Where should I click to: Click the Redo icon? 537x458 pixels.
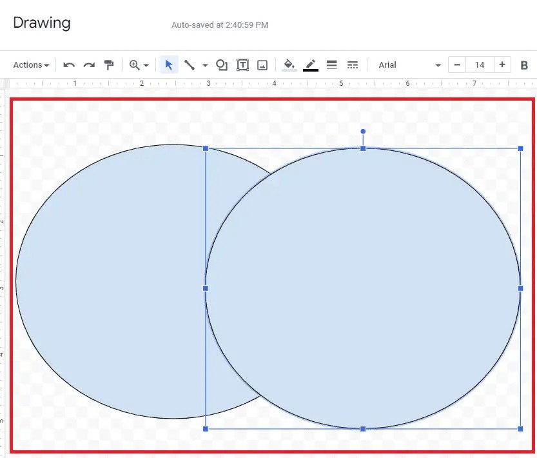click(89, 65)
